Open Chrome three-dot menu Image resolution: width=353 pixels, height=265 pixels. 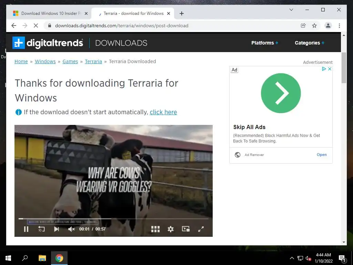point(339,26)
